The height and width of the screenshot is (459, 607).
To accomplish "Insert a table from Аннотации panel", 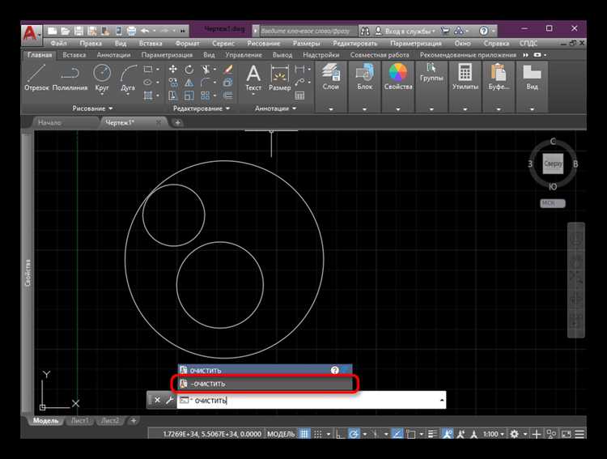I will click(299, 96).
